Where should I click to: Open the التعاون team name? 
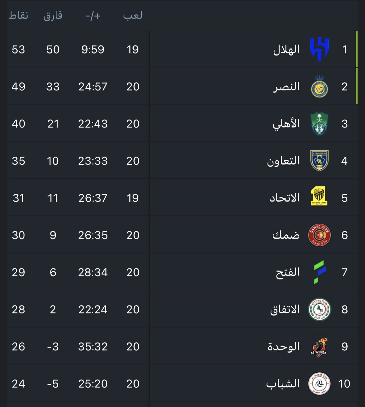(x=283, y=161)
